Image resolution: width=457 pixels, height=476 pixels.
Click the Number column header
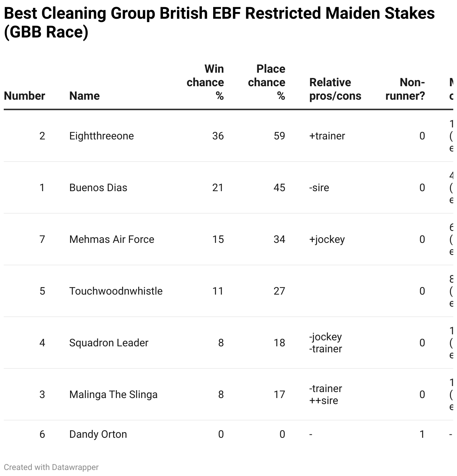[x=24, y=96]
